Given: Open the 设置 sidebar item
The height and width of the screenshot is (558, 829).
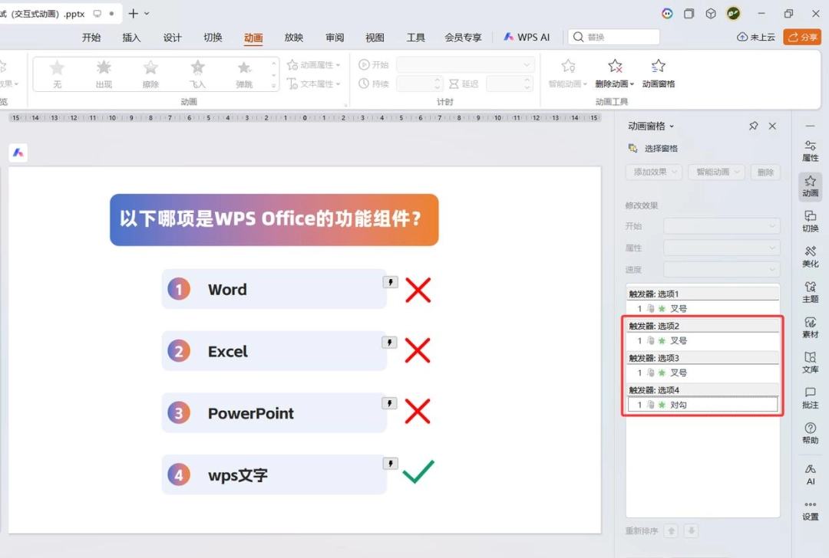Looking at the screenshot, I should tap(810, 511).
